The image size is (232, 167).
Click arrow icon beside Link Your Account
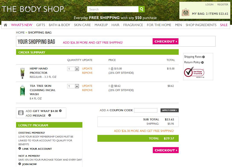(x=20, y=148)
